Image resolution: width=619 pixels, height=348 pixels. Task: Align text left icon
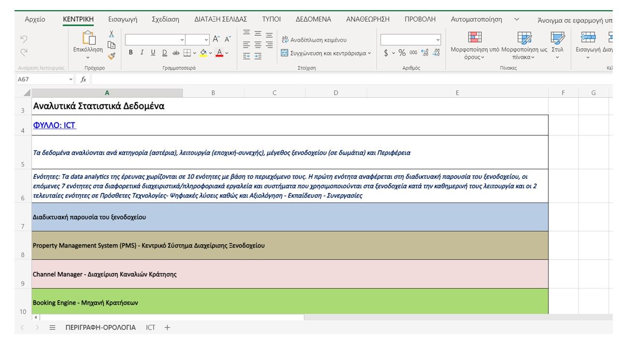pyautogui.click(x=247, y=44)
